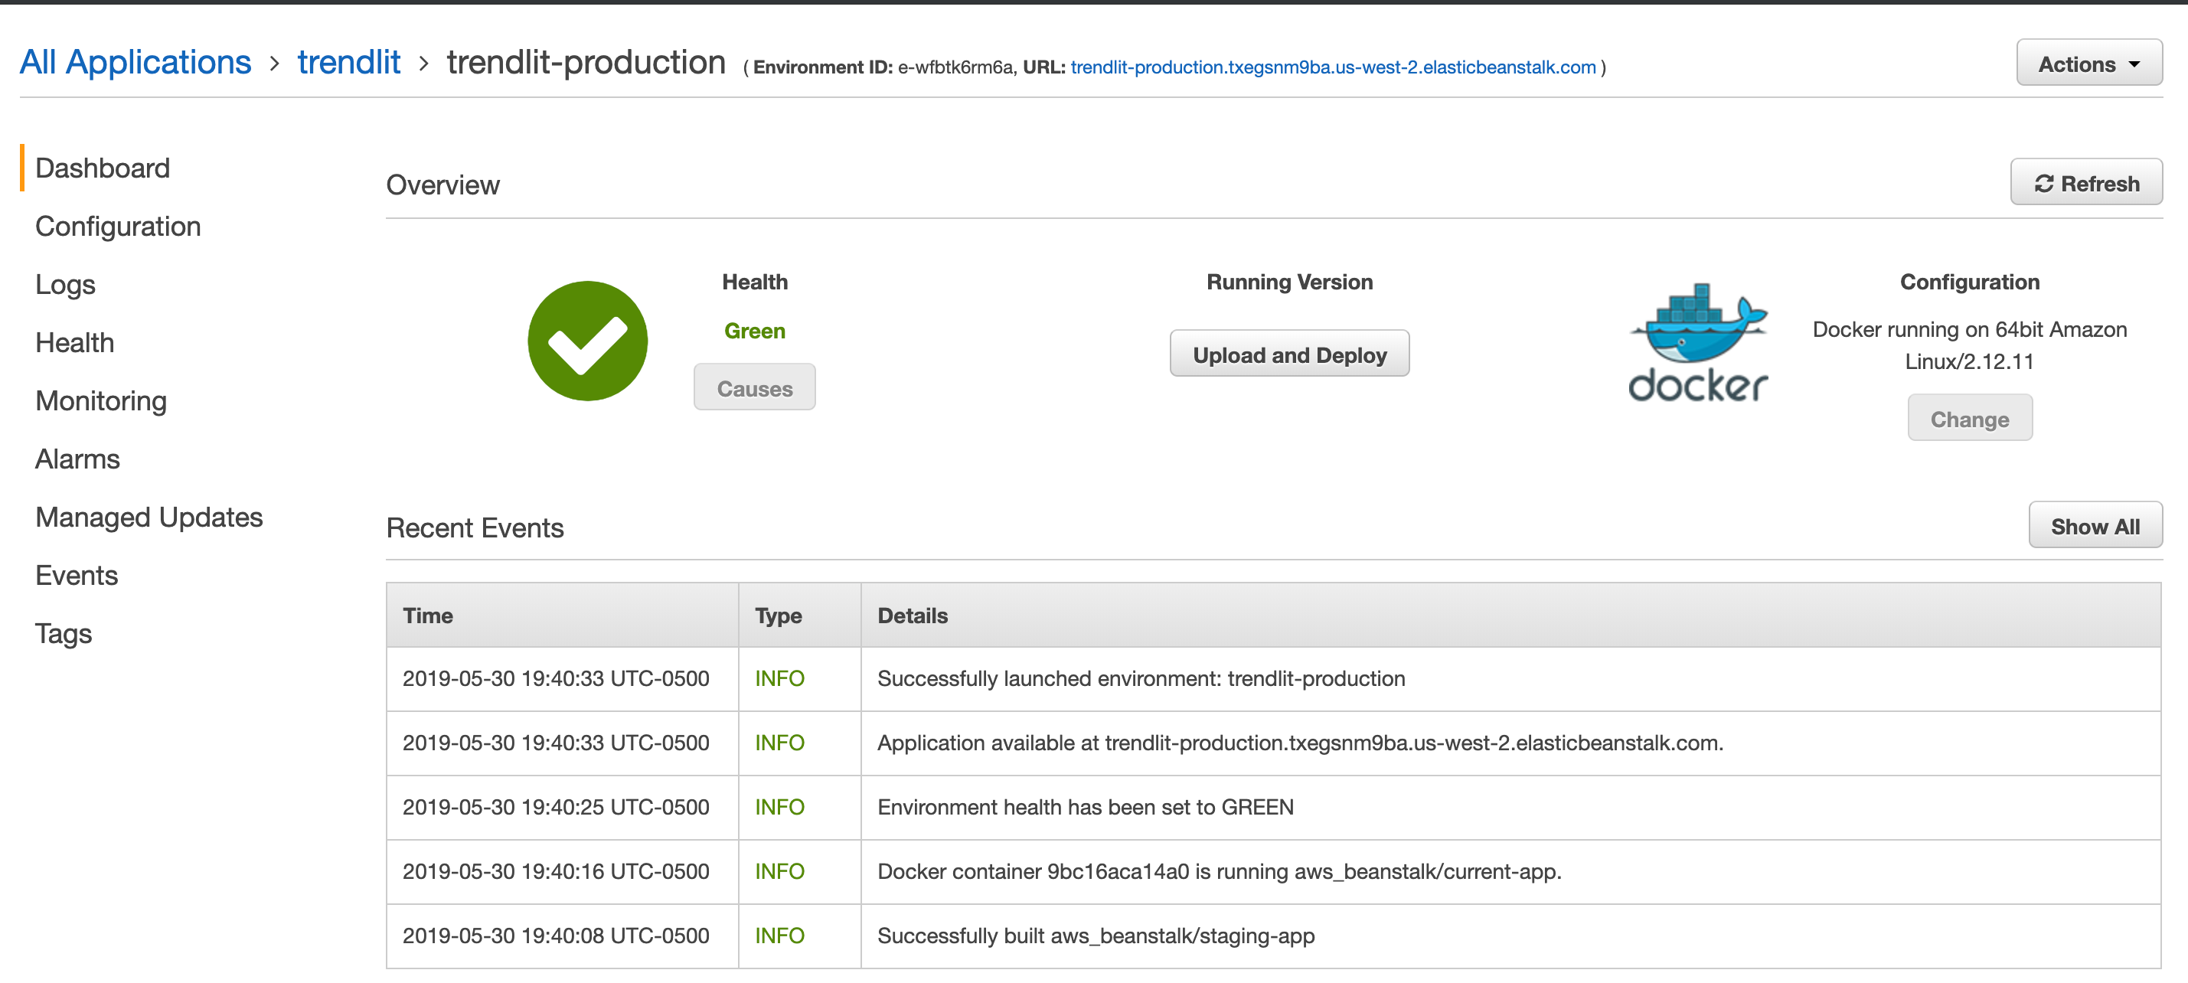
Task: Go to All Applications breadcrumb
Action: 135,62
